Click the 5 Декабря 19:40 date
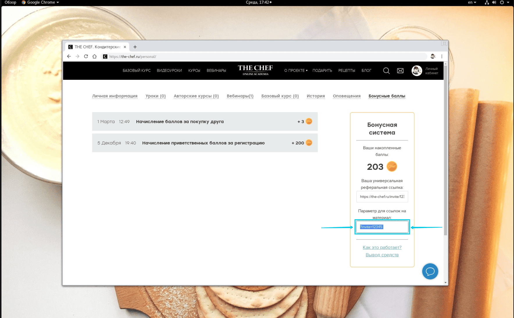Screen dimensions: 514x318 [117, 143]
